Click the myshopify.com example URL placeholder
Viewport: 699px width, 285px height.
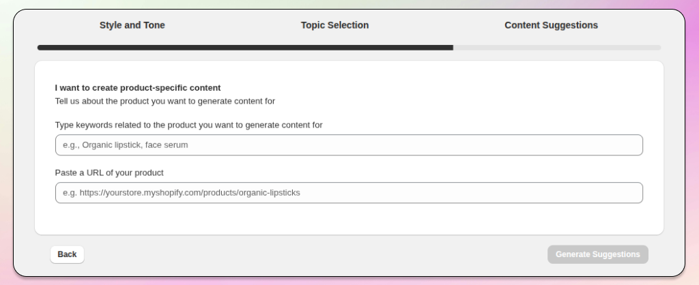click(x=181, y=193)
